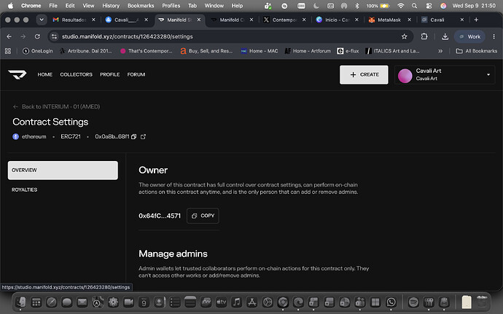Open Safari from the dock
This screenshot has width=503, height=314.
[51, 302]
